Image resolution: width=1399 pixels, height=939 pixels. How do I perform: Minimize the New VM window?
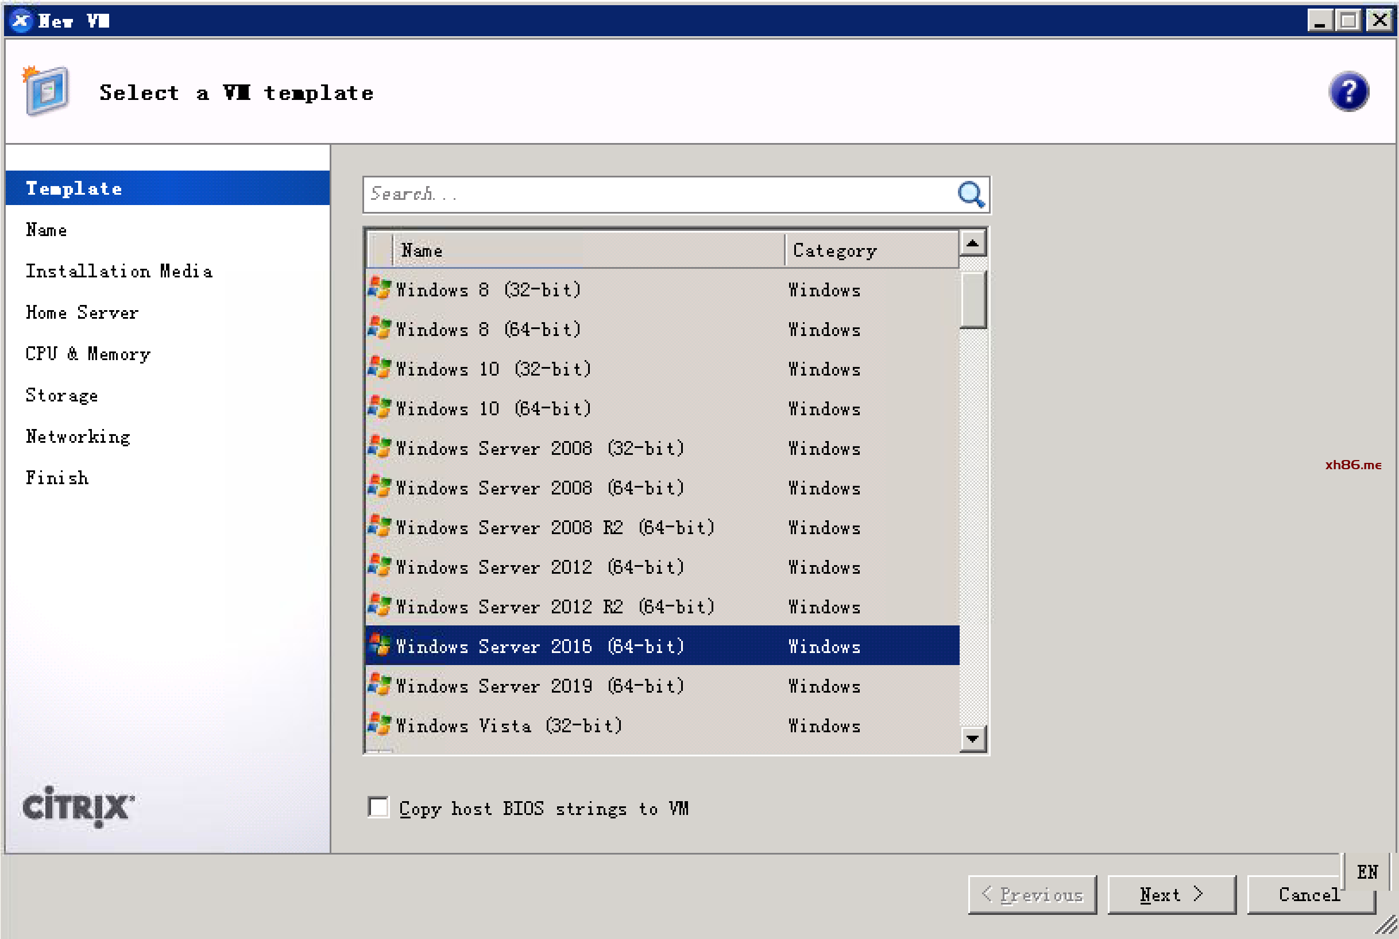(x=1319, y=21)
